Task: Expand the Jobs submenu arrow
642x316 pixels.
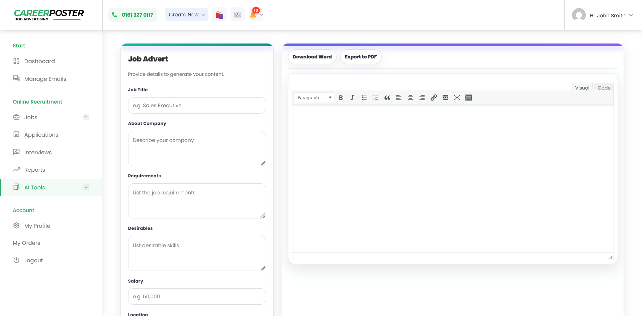Action: pyautogui.click(x=86, y=117)
